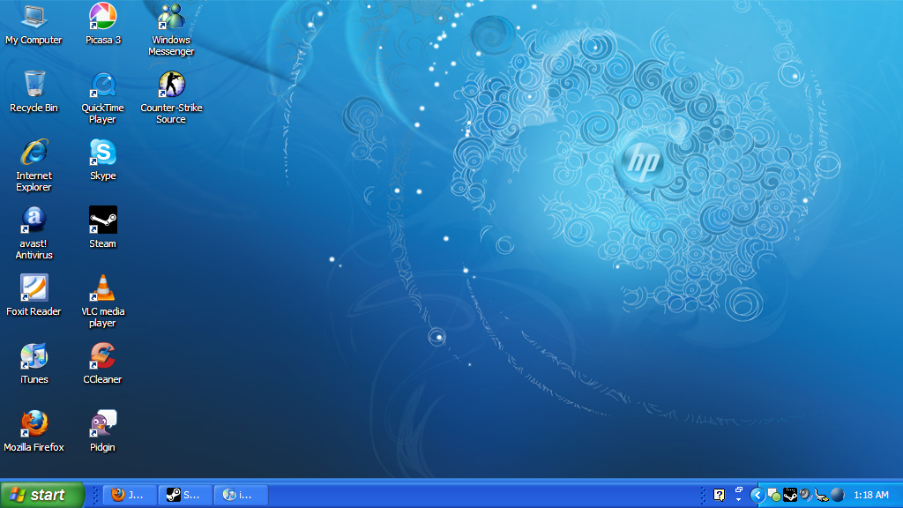The width and height of the screenshot is (903, 508).
Task: Switch to Firefox taskbar window button
Action: tap(131, 495)
